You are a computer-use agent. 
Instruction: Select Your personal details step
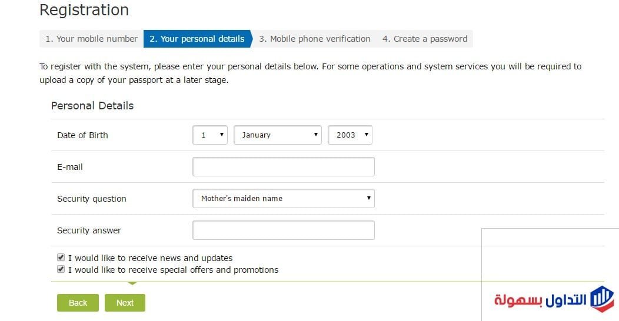pos(197,39)
